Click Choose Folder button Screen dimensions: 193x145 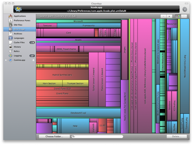[54, 137]
